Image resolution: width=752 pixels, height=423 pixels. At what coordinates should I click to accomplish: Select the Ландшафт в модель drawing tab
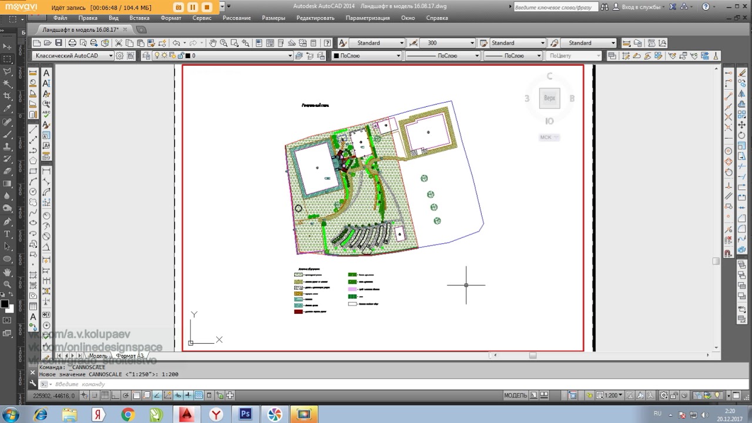80,29
